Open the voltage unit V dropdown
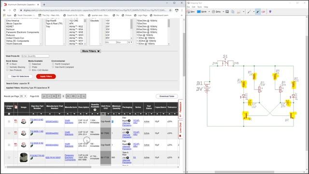Screen dimensions: 309x174 point(130,43)
